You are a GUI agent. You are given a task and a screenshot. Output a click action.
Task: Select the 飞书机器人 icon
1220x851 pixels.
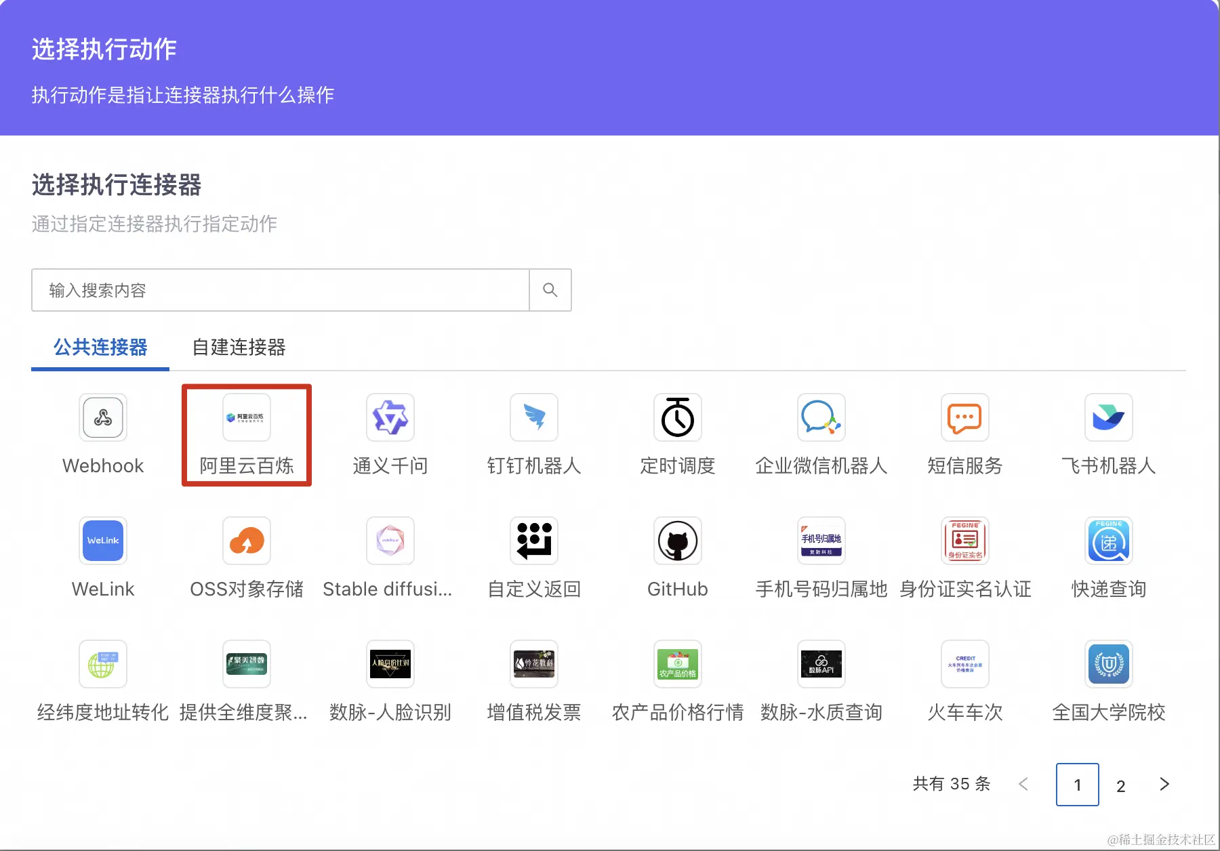click(x=1109, y=417)
